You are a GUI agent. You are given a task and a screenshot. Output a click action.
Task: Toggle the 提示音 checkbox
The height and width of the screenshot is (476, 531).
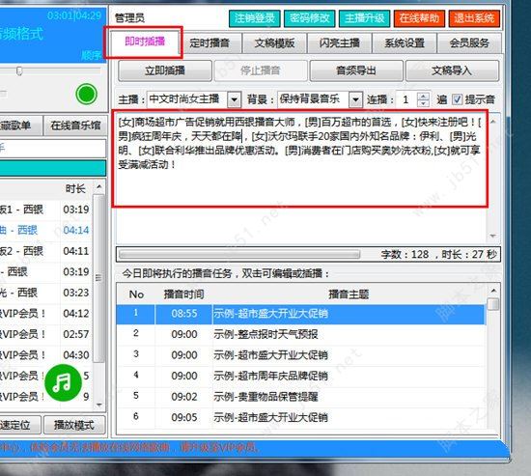tap(458, 99)
